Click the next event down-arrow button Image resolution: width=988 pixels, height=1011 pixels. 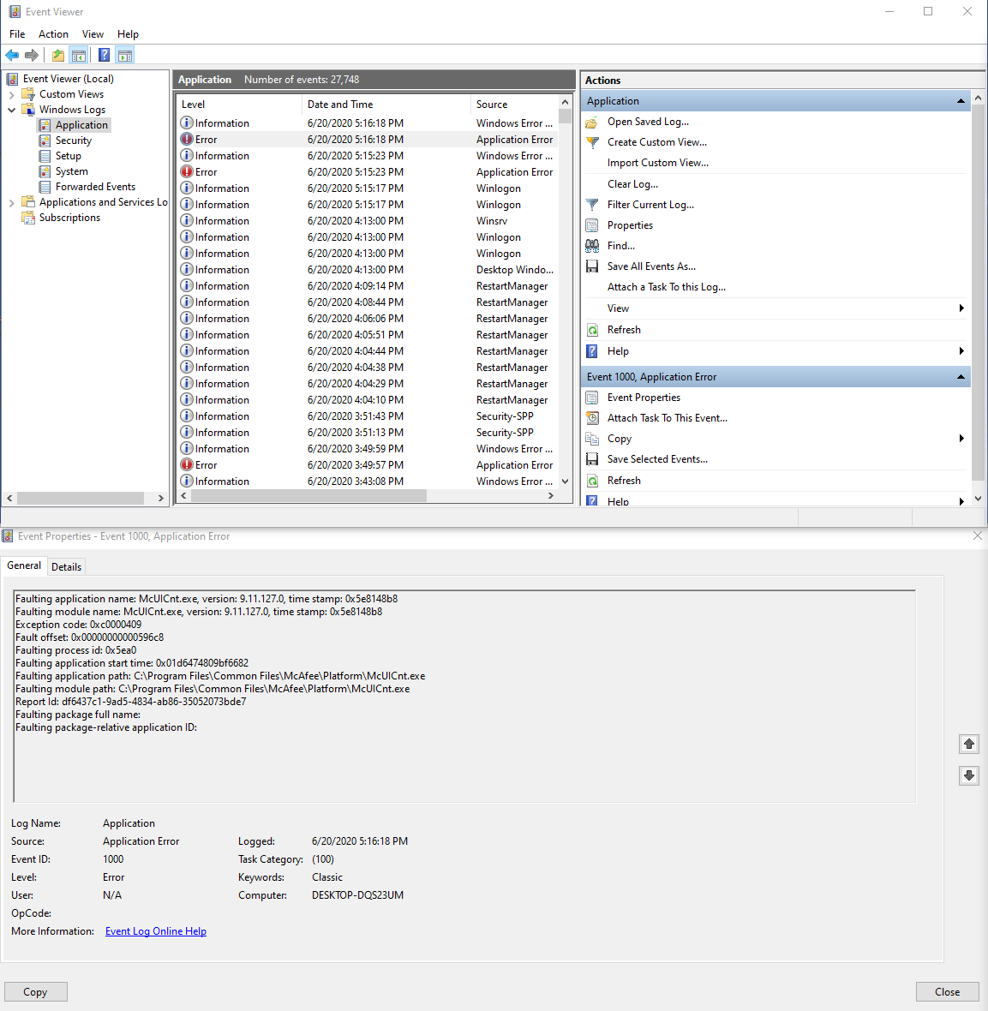click(x=968, y=775)
